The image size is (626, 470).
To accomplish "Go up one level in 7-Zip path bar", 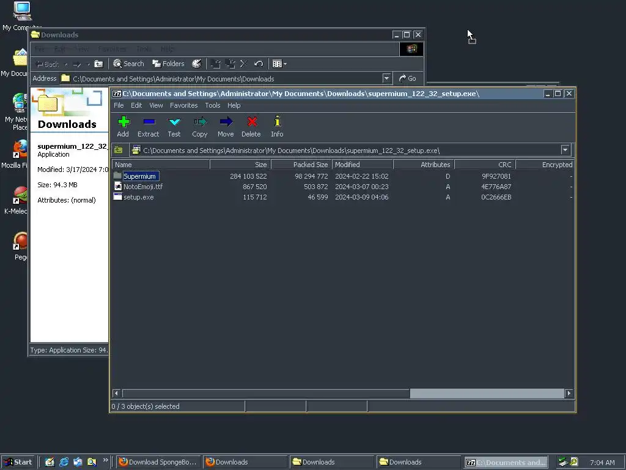I will [x=119, y=151].
